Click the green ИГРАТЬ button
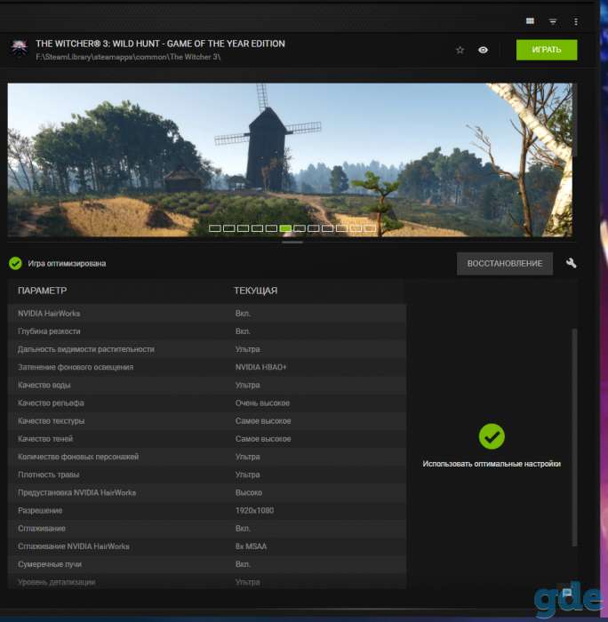The height and width of the screenshot is (622, 608). pyautogui.click(x=547, y=50)
